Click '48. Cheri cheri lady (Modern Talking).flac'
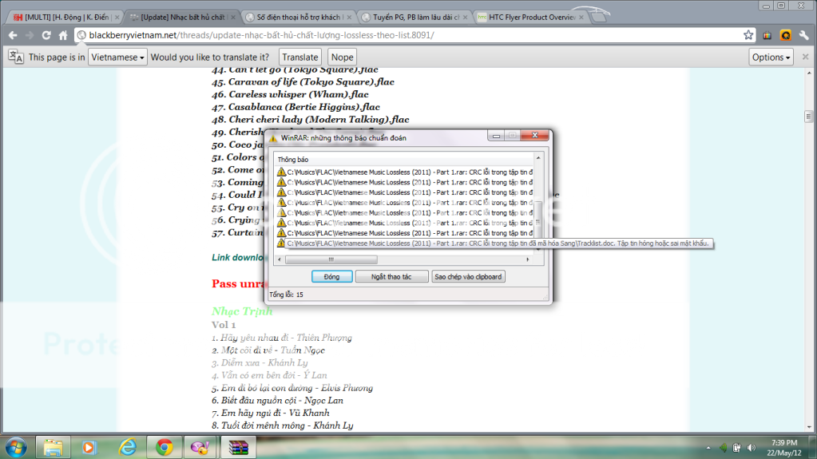The height and width of the screenshot is (459, 817). point(310,119)
